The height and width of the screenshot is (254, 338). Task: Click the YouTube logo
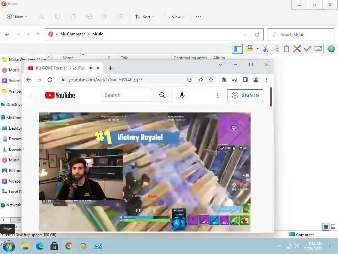point(60,95)
